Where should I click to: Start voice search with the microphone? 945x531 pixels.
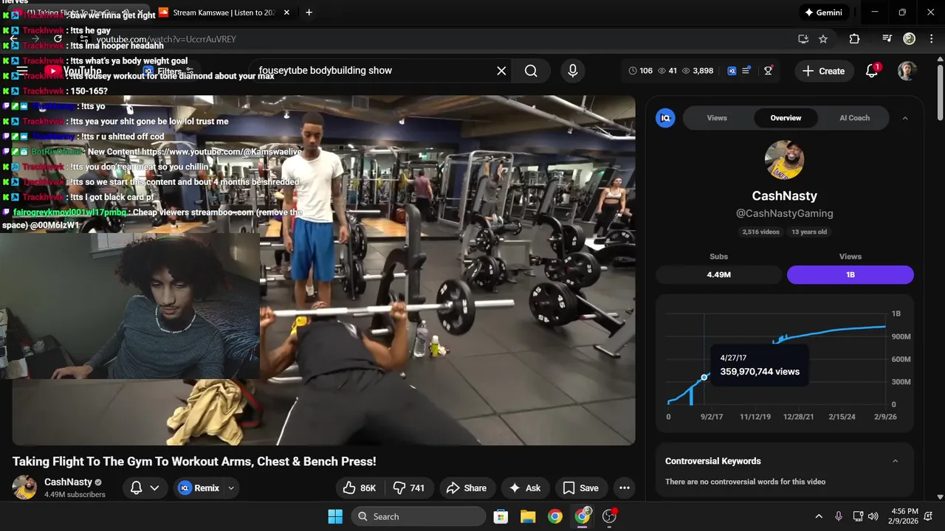(x=572, y=71)
